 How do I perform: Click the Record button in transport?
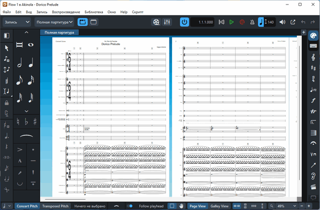click(241, 22)
